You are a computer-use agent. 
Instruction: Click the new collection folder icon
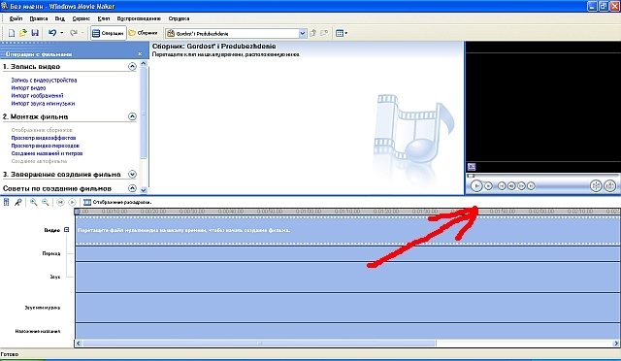pos(324,33)
